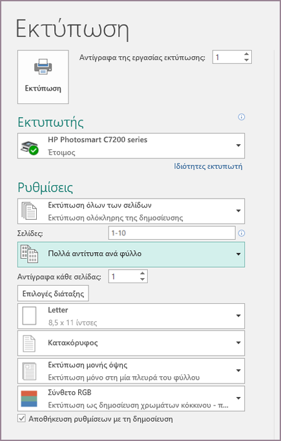Expand the Εκτύπωση μονής όψης dropdown
Viewport: 281px width, 441px height.
[x=238, y=371]
